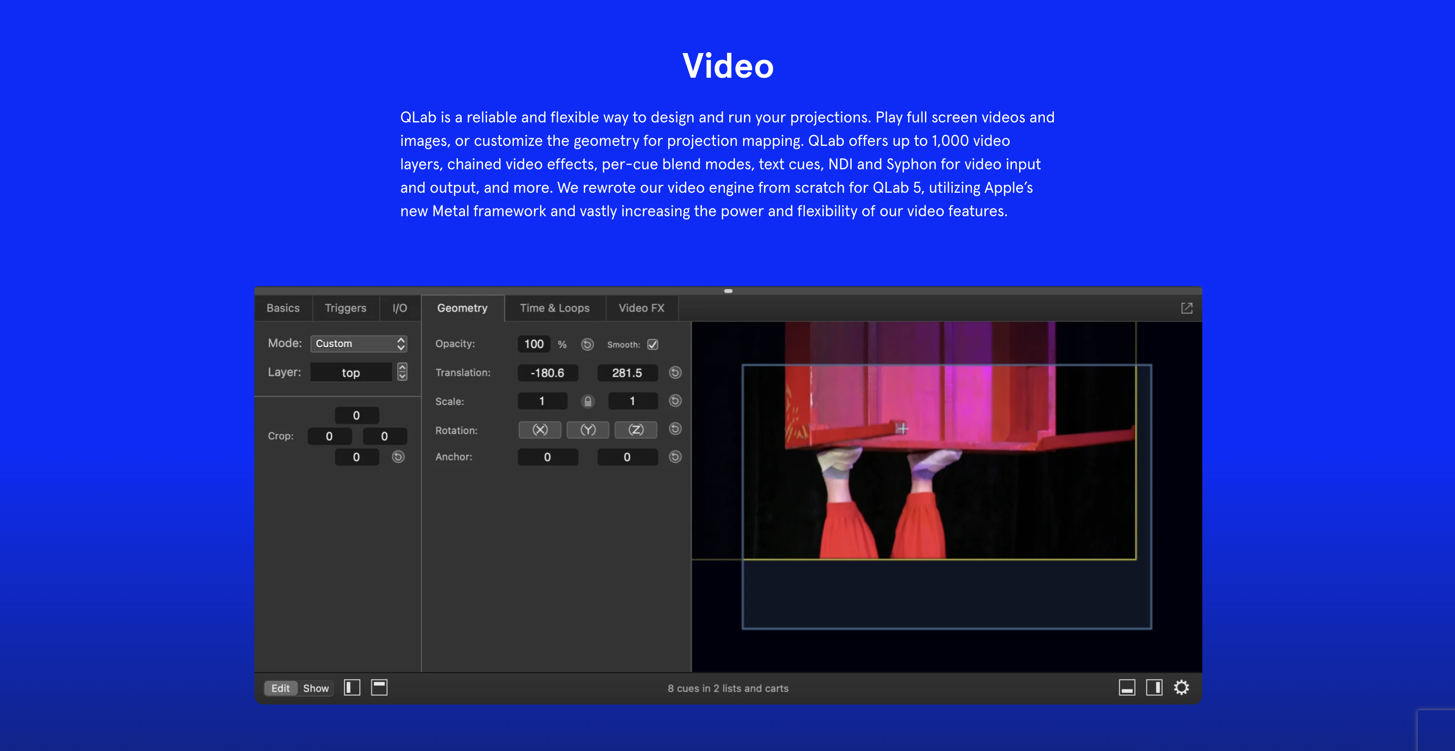Open the Time & Loops tab

[x=555, y=308]
